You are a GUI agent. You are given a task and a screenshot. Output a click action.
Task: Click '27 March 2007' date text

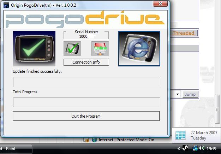(x=204, y=133)
